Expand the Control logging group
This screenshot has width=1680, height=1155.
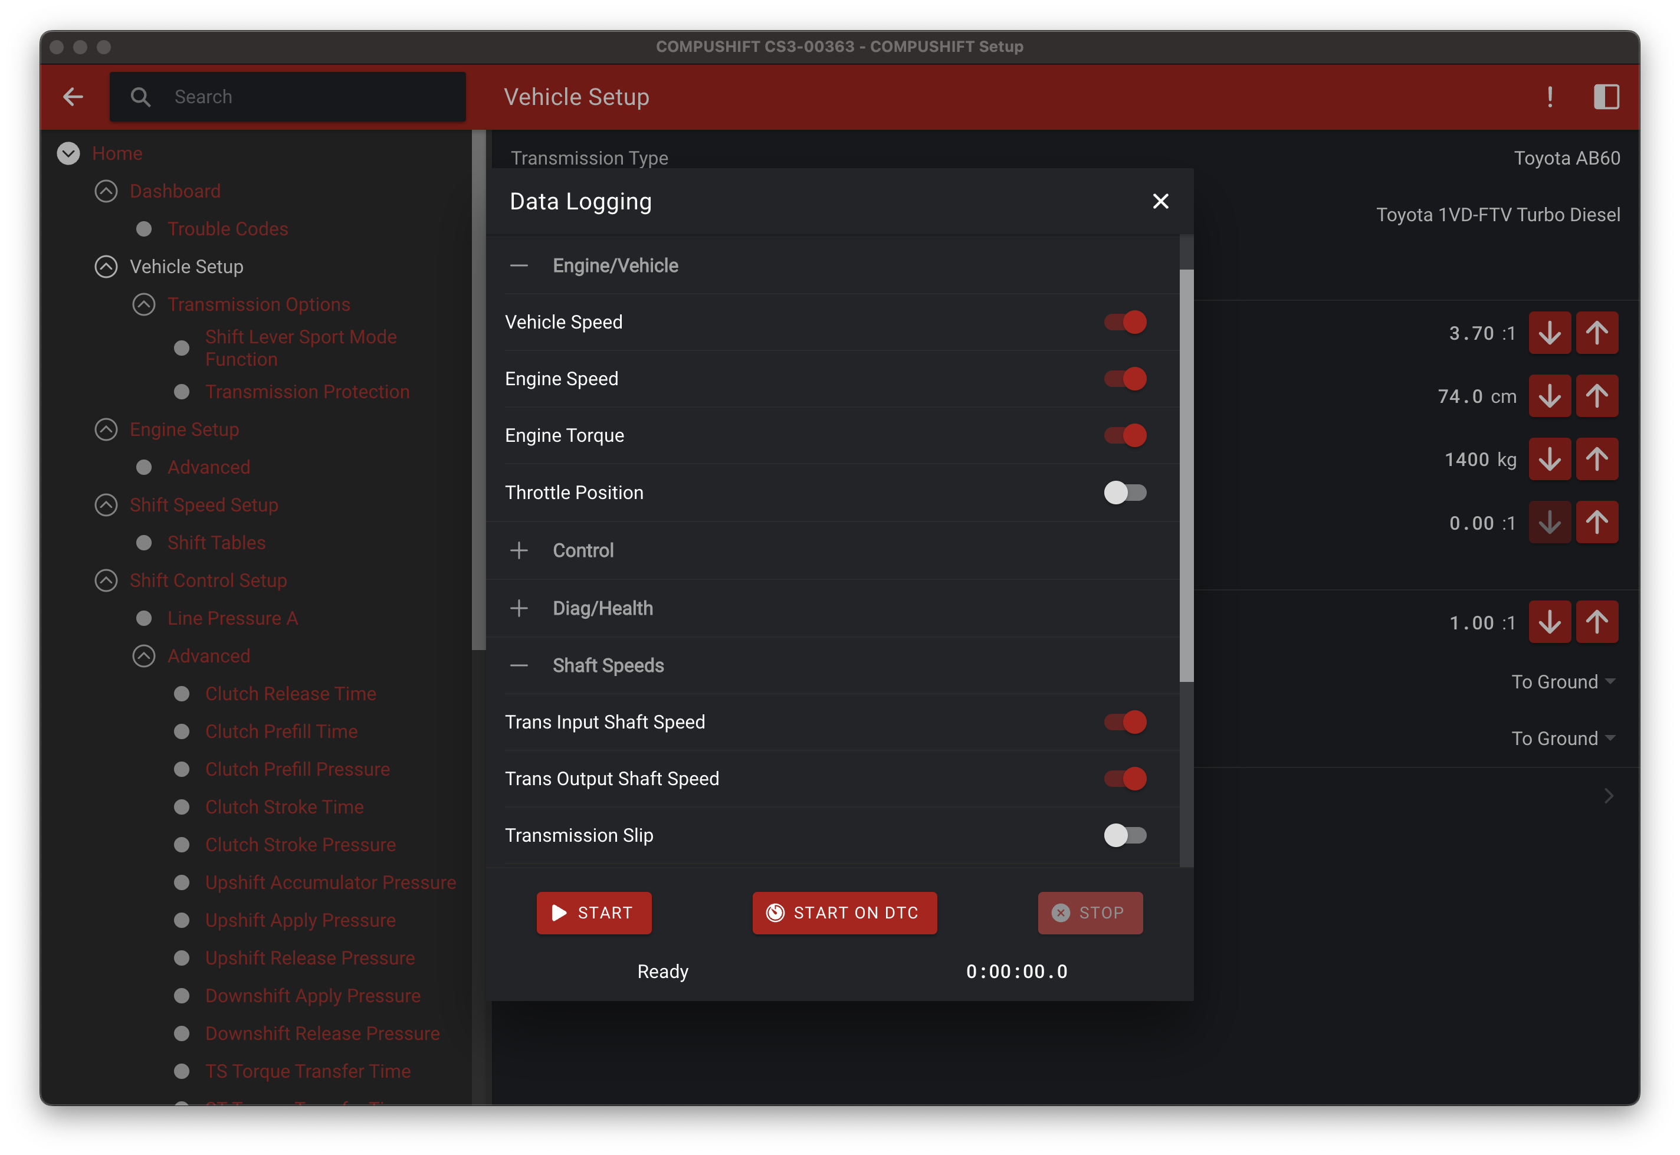click(518, 550)
